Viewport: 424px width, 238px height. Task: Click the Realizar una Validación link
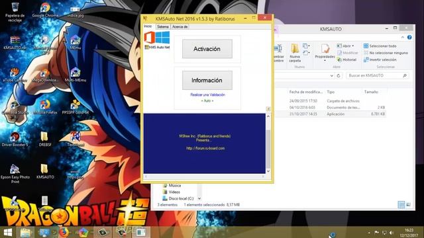[x=207, y=95]
